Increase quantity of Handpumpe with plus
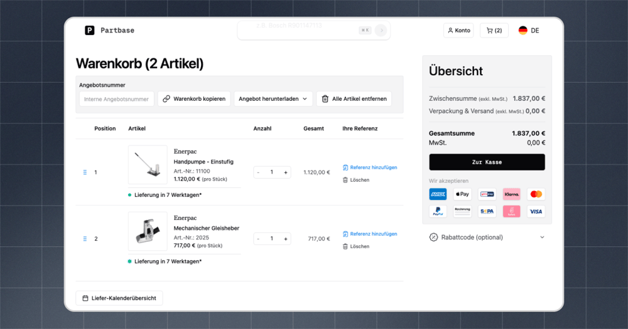 [x=286, y=172]
